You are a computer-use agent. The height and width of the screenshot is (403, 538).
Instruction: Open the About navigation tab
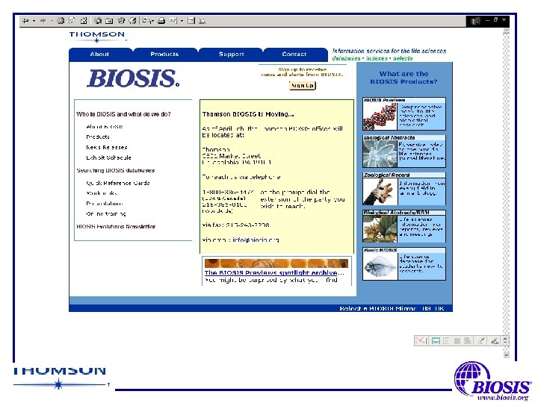pos(99,54)
